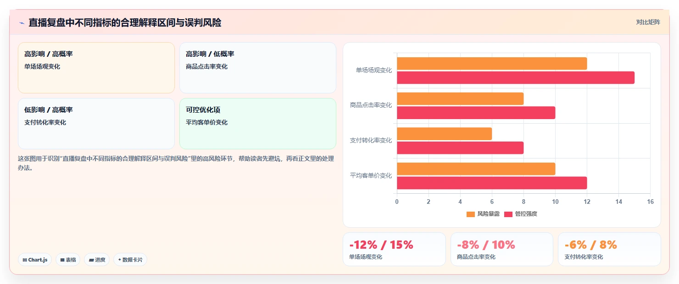Click the 数据卡片 sparkle icon
679x284 pixels.
pyautogui.click(x=119, y=260)
